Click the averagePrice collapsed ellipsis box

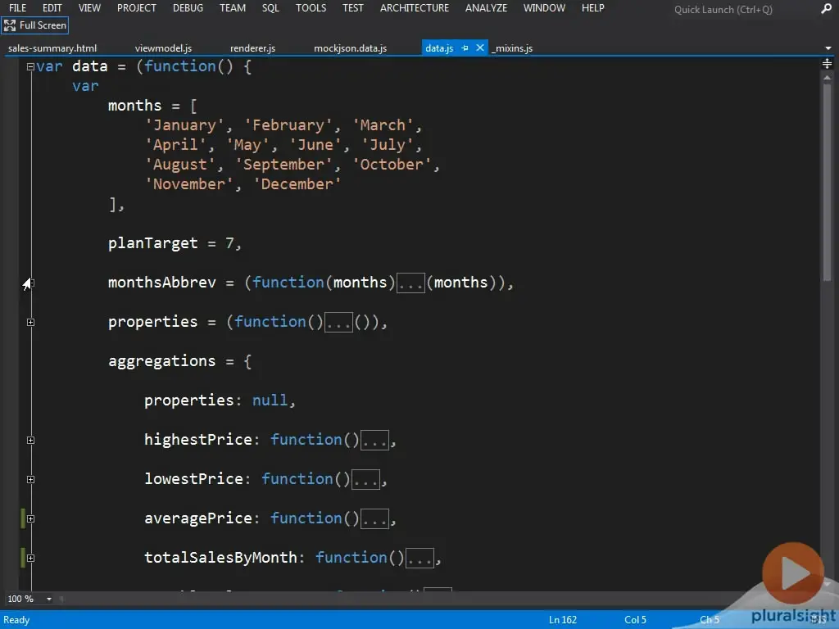coord(374,518)
